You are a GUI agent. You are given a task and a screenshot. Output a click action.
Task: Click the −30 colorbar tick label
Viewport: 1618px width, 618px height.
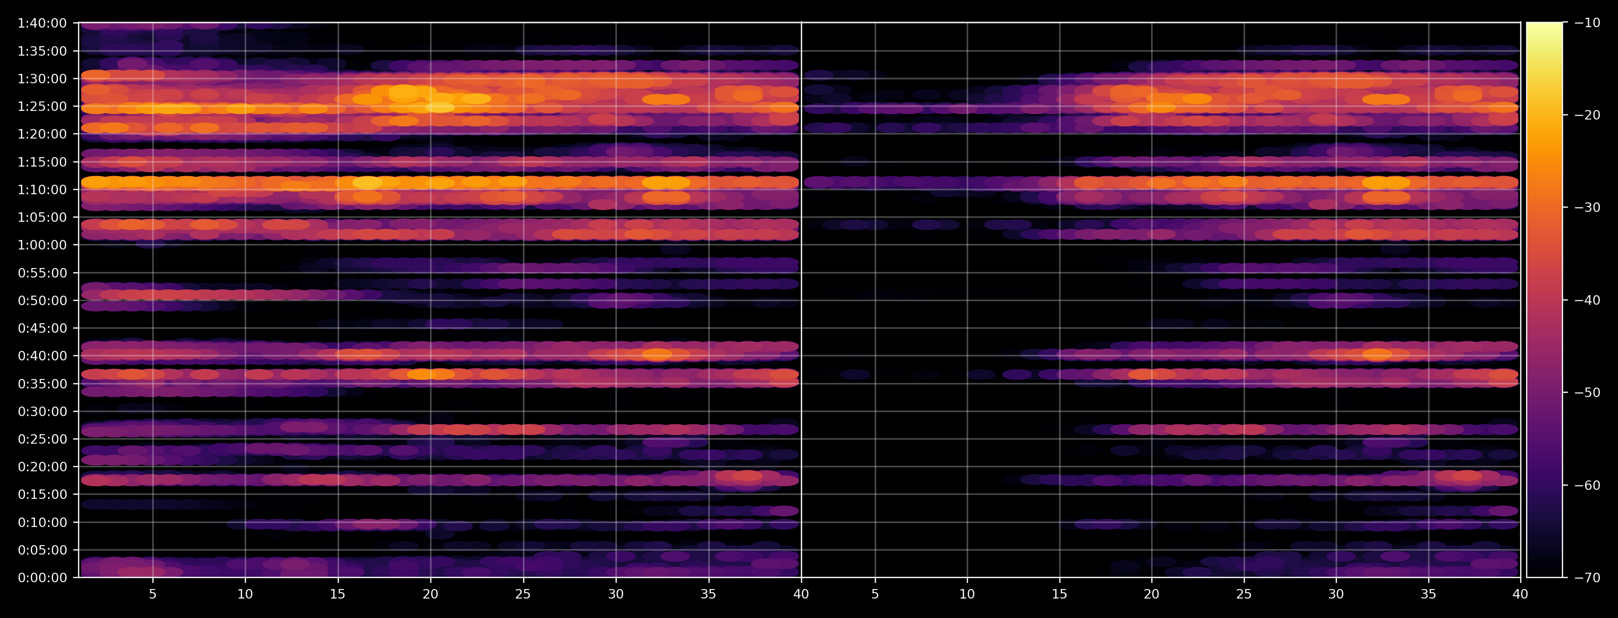click(x=1588, y=208)
